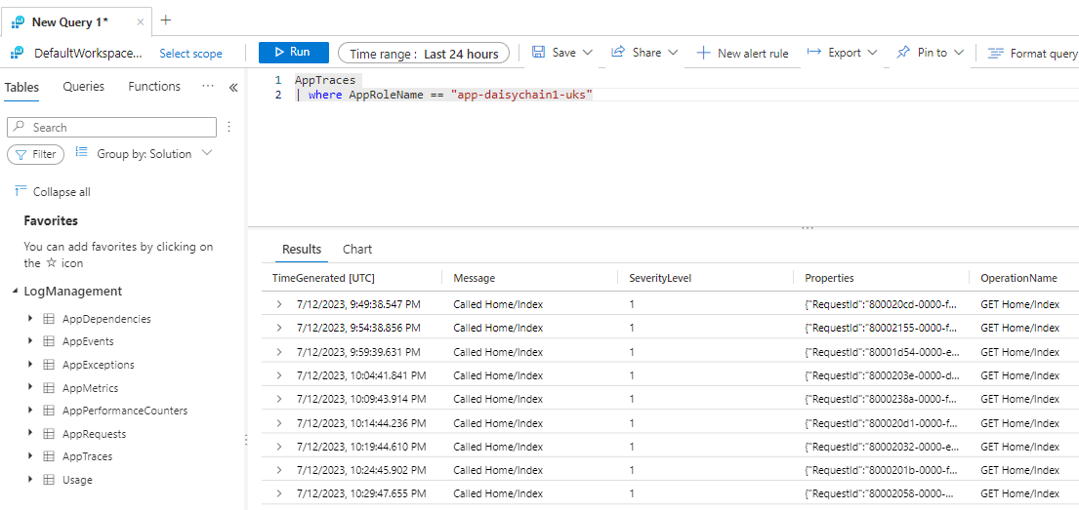Screen dimensions: 1079x510
Task: Create a New alert rule
Action: tap(742, 54)
